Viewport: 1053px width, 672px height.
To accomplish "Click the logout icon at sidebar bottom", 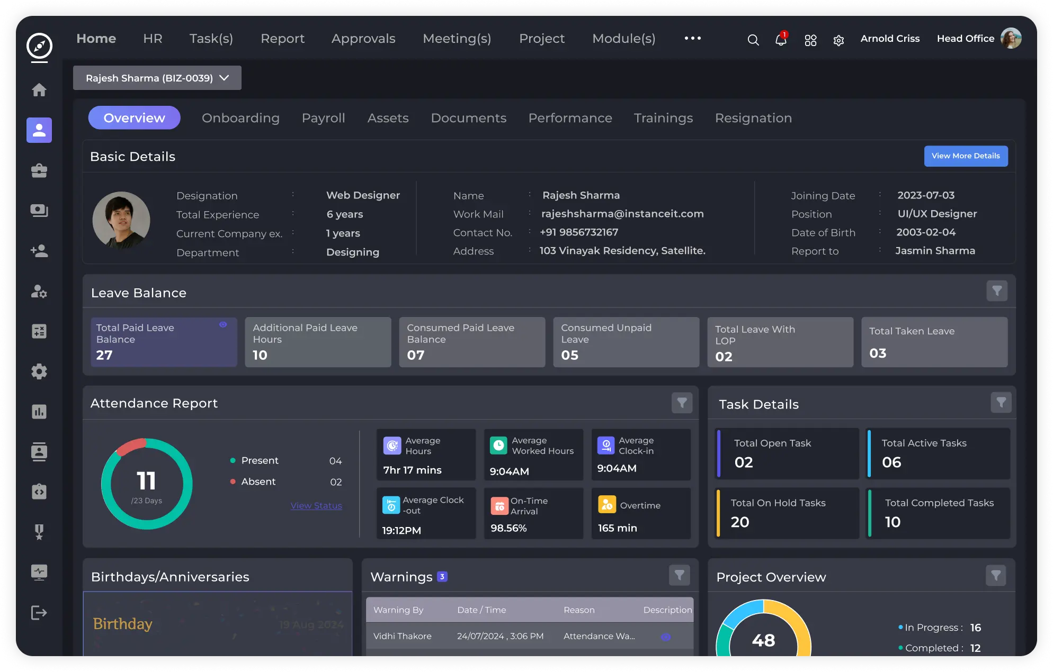I will [39, 613].
